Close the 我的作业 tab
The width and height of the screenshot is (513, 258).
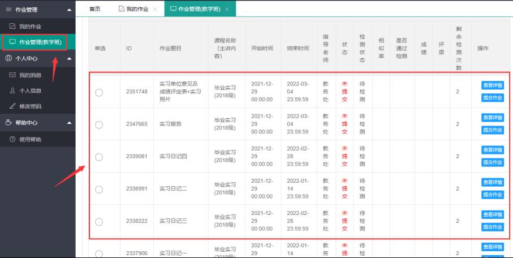[155, 10]
